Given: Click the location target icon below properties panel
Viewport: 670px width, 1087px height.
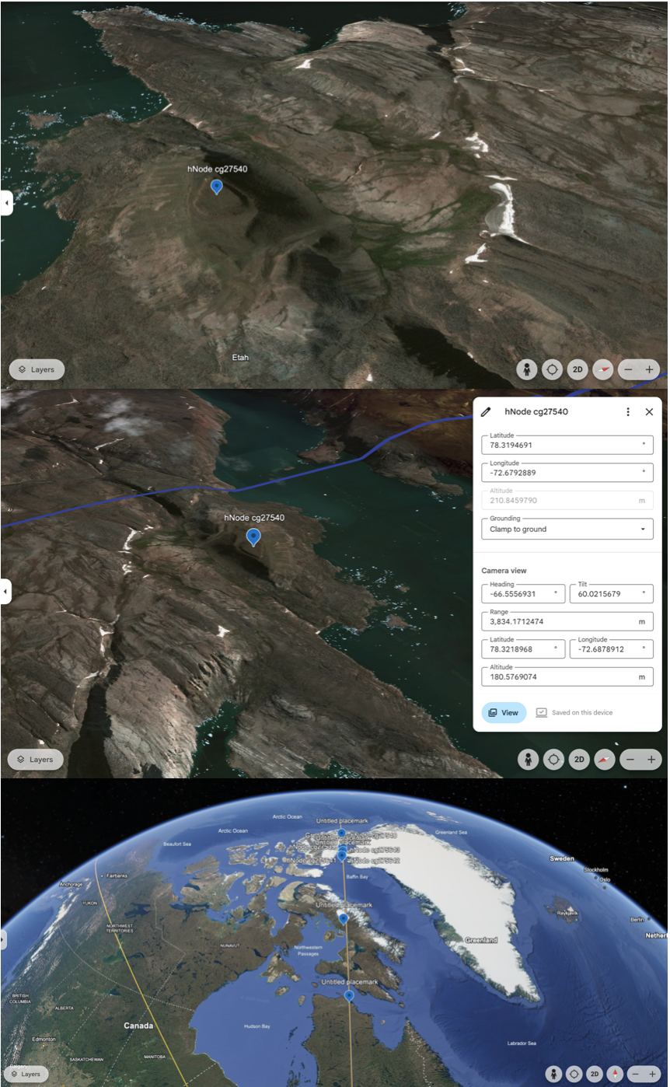Looking at the screenshot, I should click(x=553, y=760).
